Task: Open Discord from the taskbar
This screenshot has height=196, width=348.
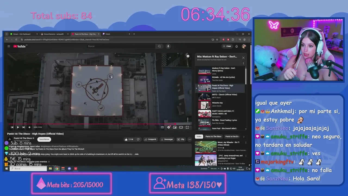Action: point(69,169)
